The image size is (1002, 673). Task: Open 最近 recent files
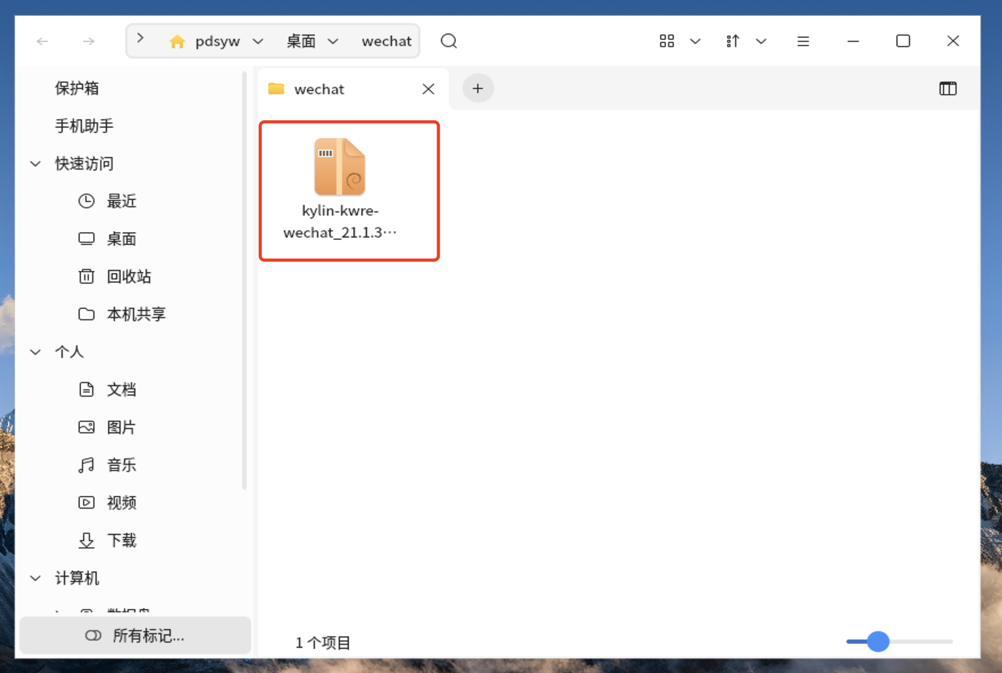pos(121,201)
